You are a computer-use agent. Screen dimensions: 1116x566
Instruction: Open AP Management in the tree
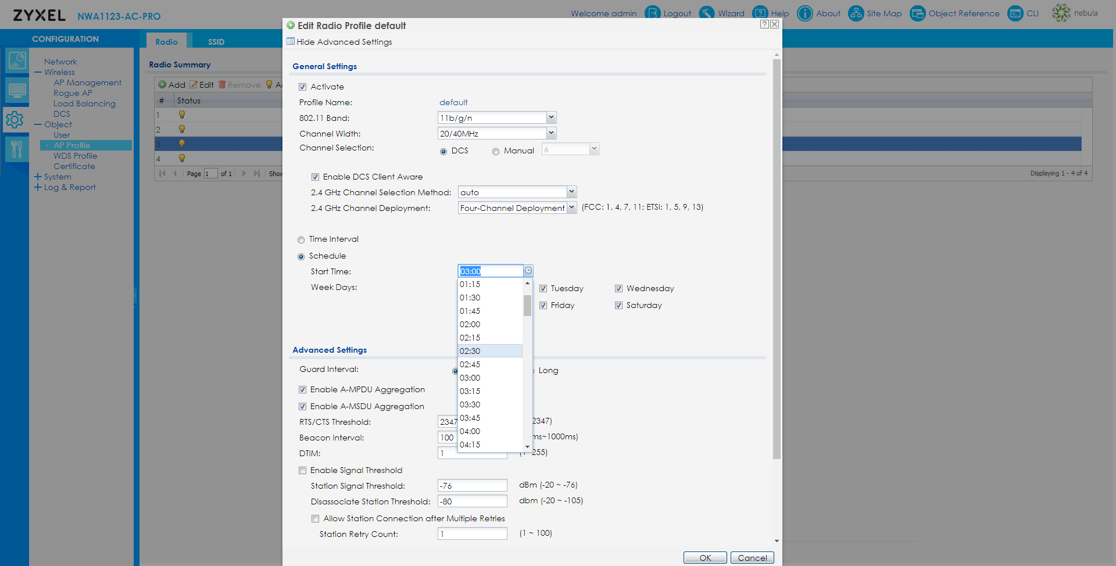(88, 83)
